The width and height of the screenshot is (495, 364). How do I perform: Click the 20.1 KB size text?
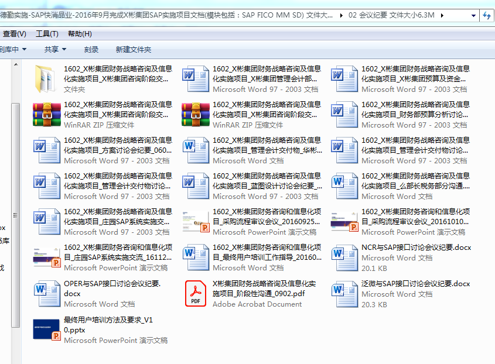(374, 269)
